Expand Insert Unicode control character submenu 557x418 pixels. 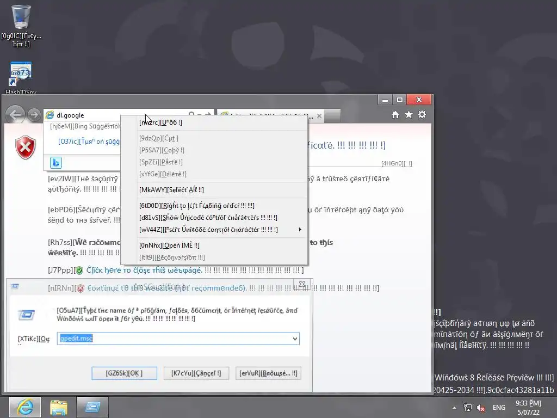click(214, 230)
